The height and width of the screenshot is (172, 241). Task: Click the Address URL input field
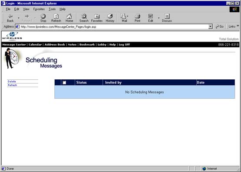click(x=114, y=27)
